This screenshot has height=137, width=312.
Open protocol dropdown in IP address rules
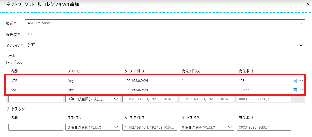[92, 99]
